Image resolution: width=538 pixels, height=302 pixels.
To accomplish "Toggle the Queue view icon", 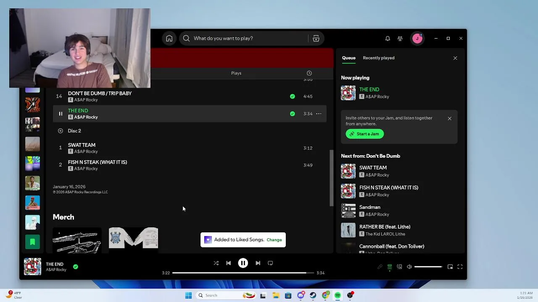I will pyautogui.click(x=390, y=267).
